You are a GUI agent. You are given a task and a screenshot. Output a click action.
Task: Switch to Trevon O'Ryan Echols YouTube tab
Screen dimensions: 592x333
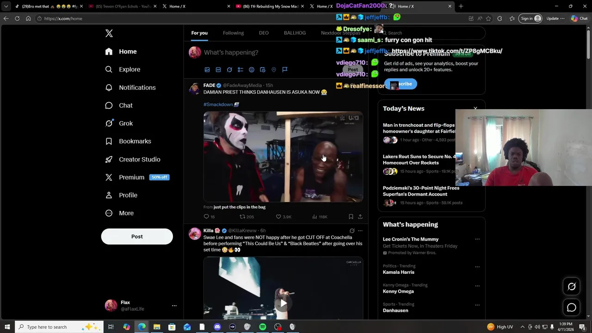click(122, 6)
